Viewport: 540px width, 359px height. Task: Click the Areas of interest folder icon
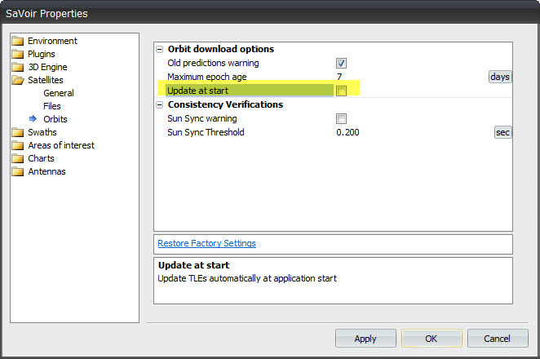click(x=18, y=145)
